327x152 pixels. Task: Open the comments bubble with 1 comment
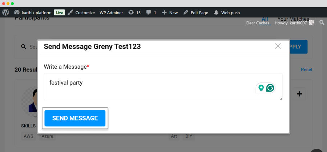(151, 13)
